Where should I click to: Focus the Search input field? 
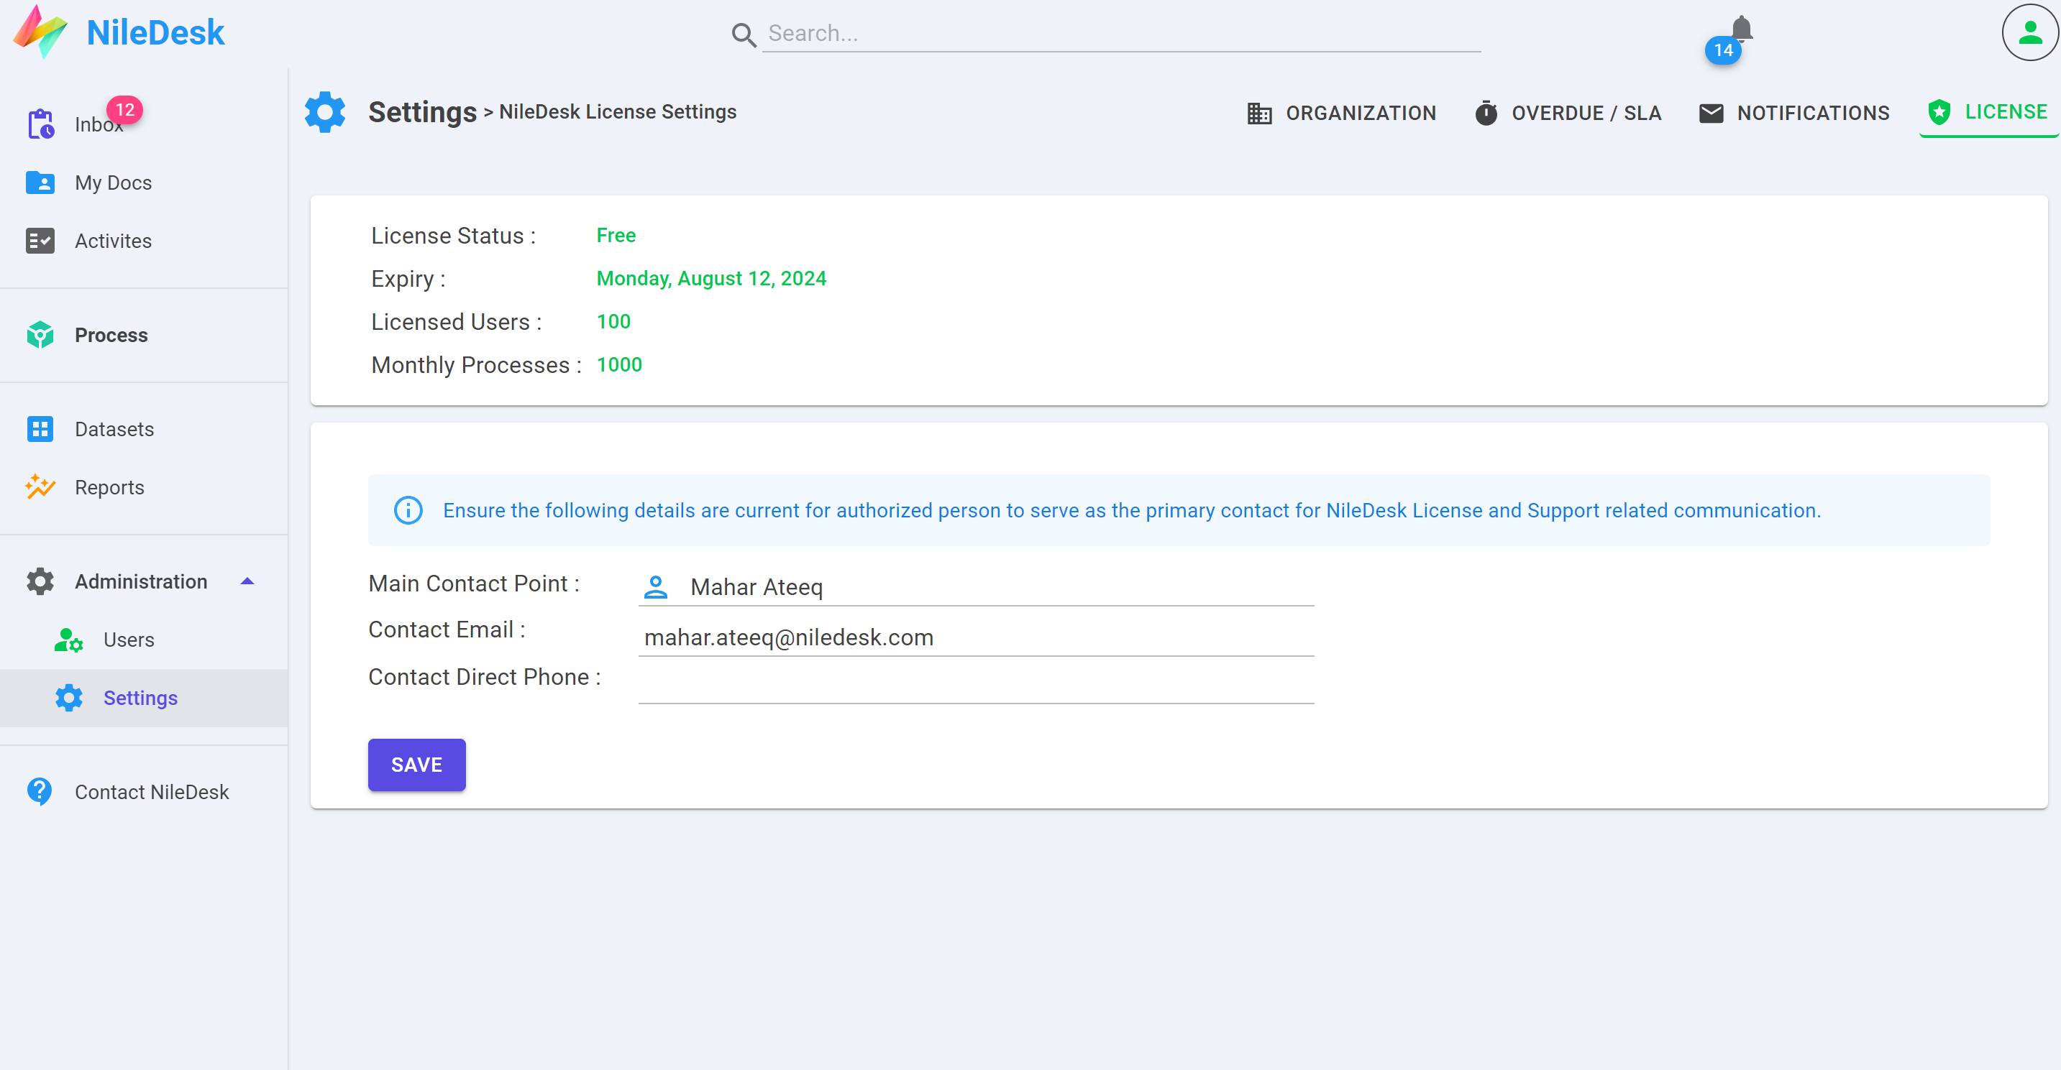1121,34
